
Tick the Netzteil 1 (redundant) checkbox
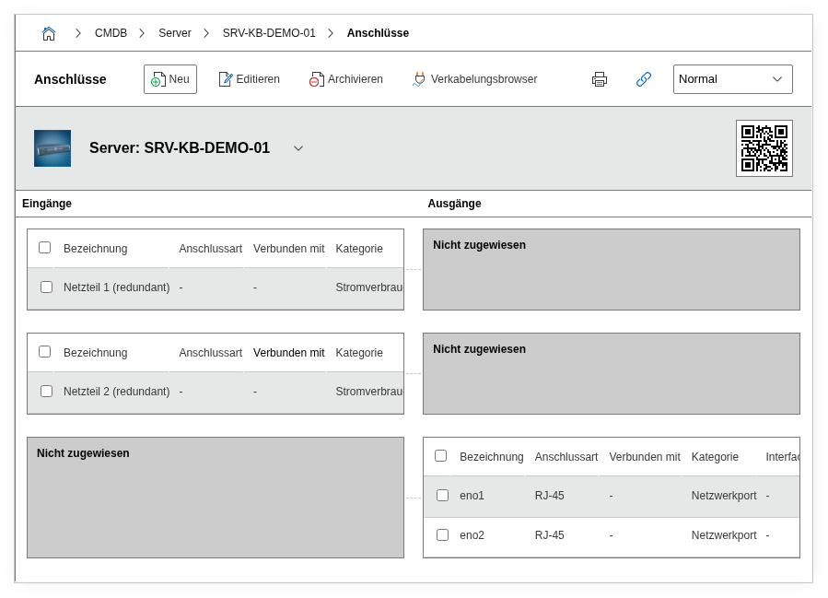coord(46,287)
